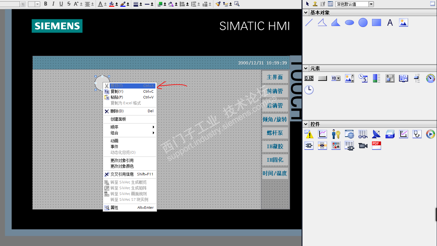This screenshot has width=437, height=246.
Task: Click the fill color bucket swatch
Action: (x=112, y=4)
